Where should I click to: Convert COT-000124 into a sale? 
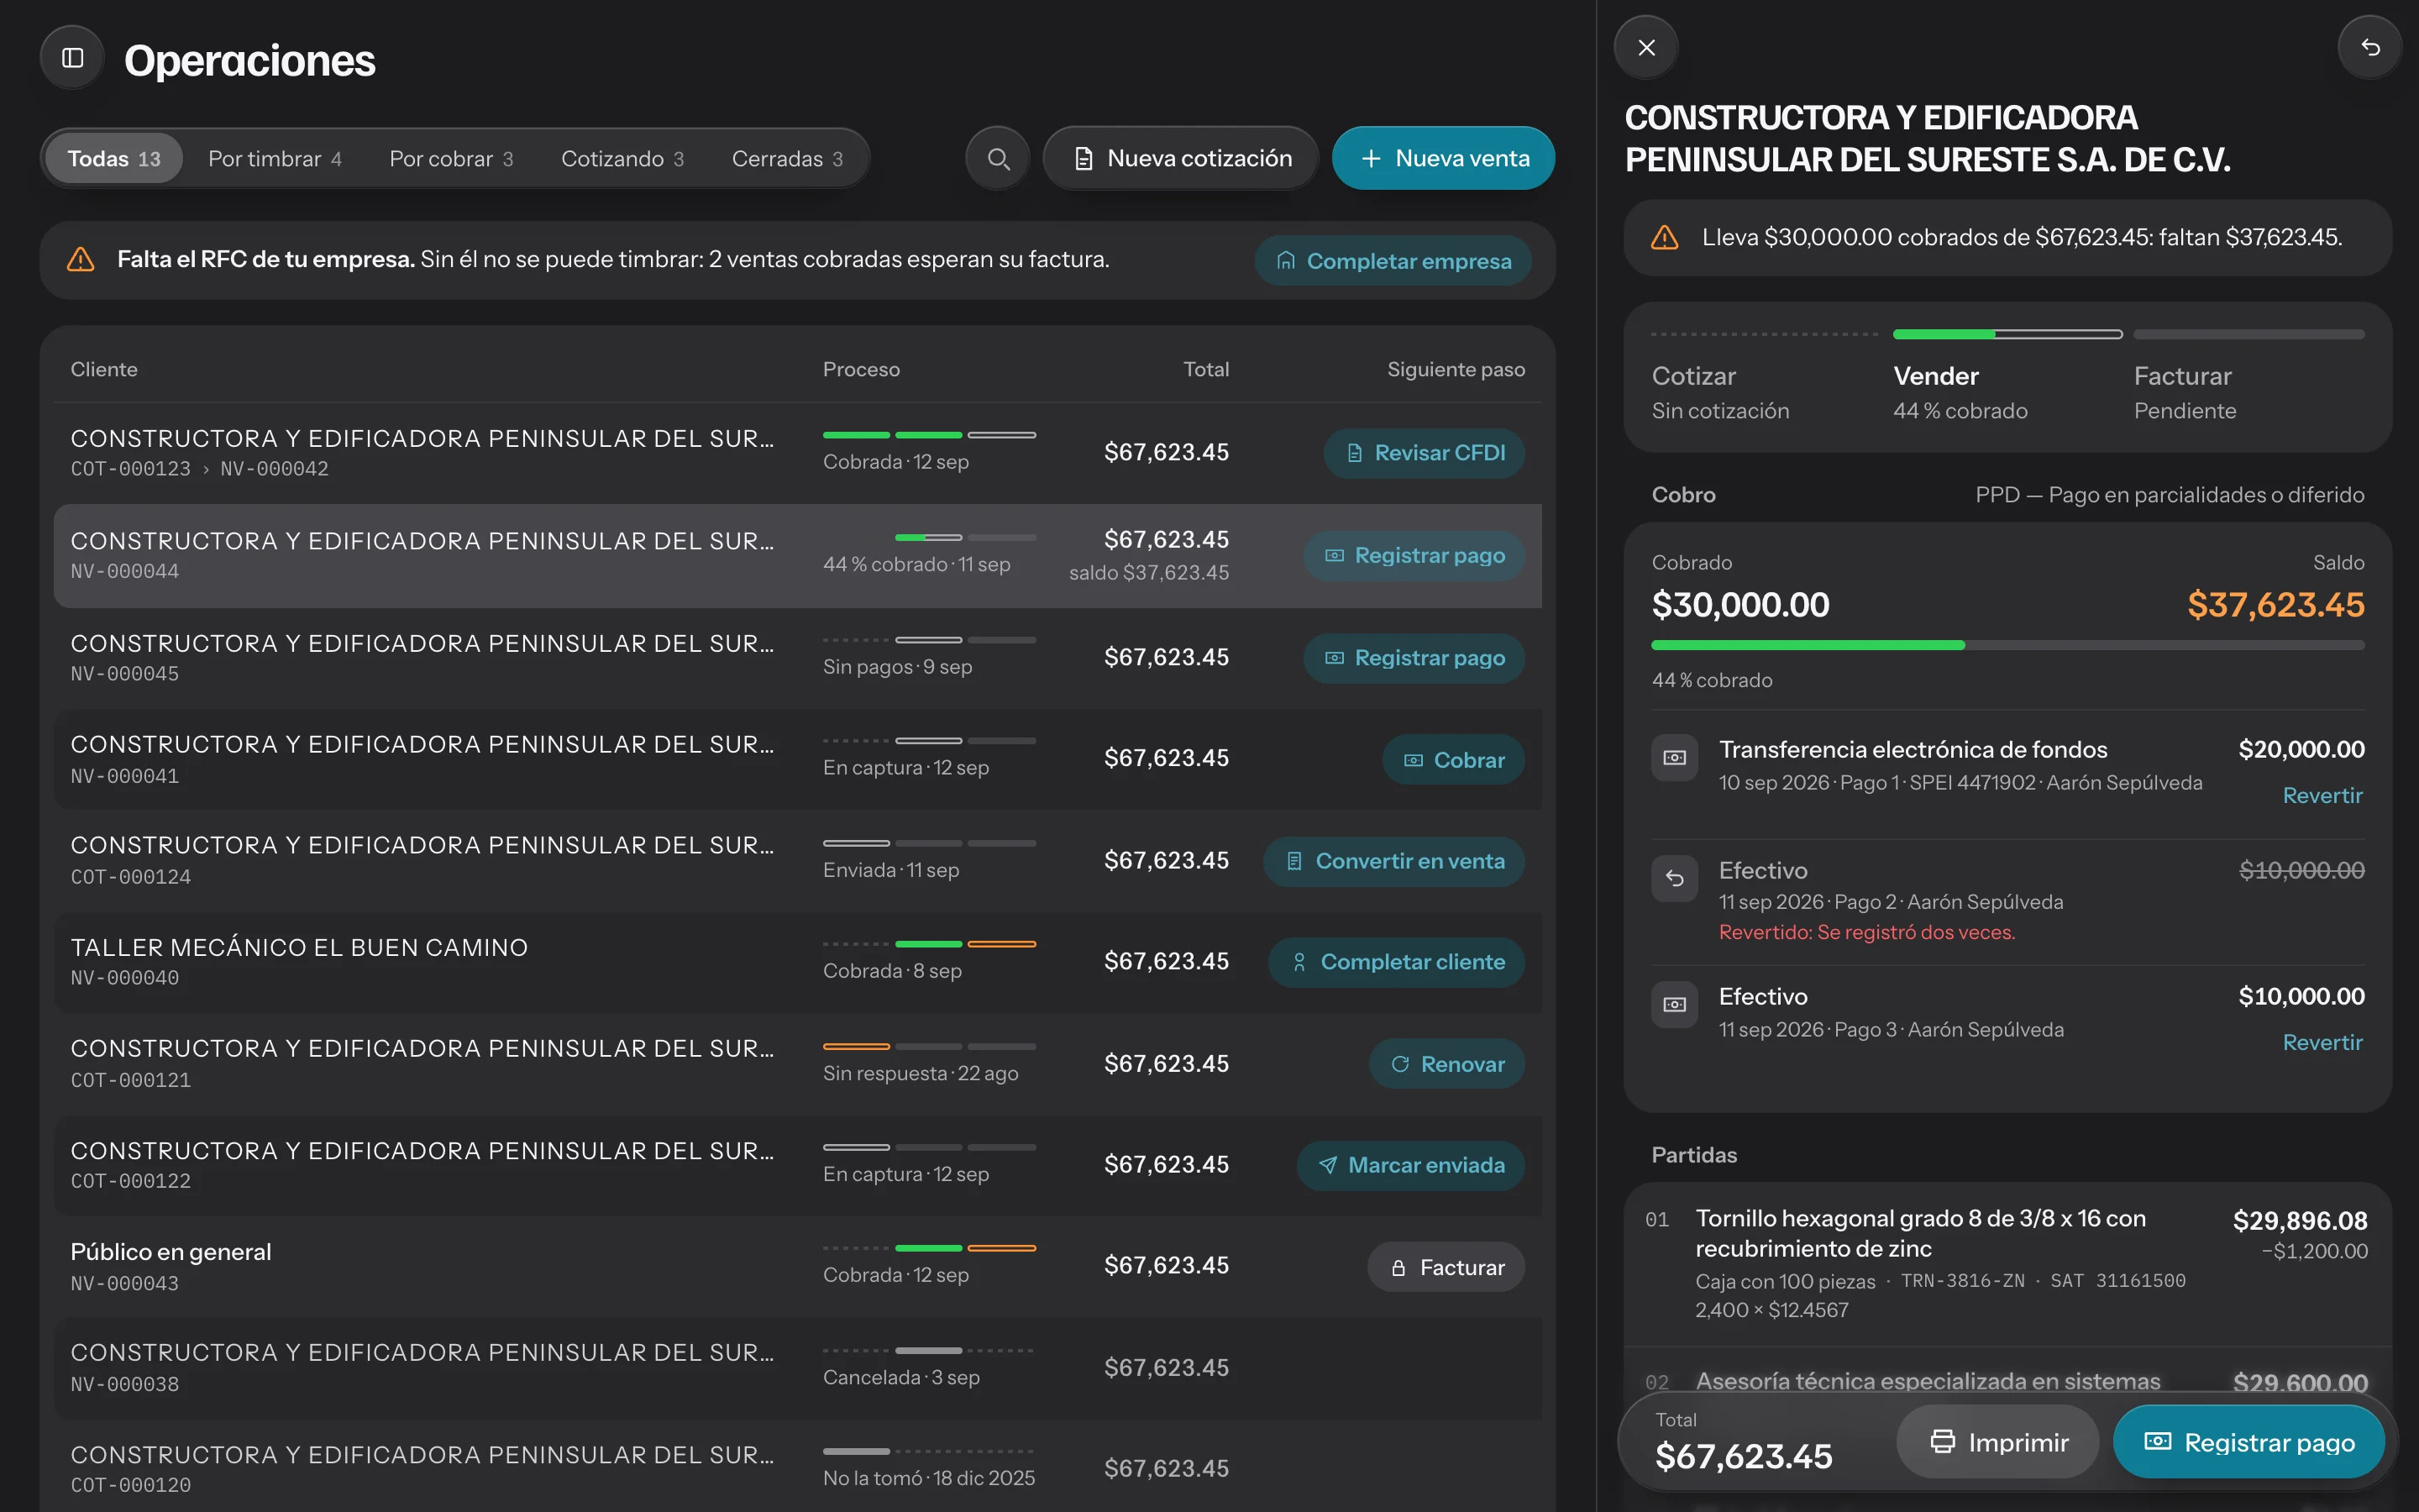pos(1394,861)
